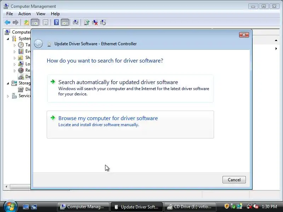Close the Update Driver Software dialog
The width and height of the screenshot is (283, 212).
pyautogui.click(x=244, y=35)
